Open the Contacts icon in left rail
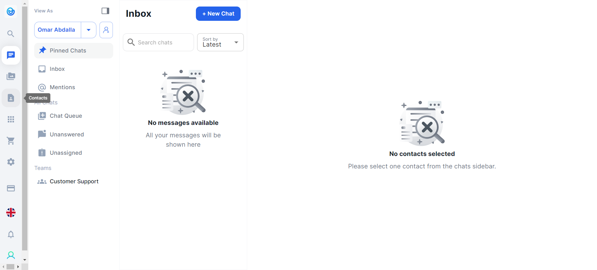The width and height of the screenshot is (597, 270). click(x=11, y=98)
